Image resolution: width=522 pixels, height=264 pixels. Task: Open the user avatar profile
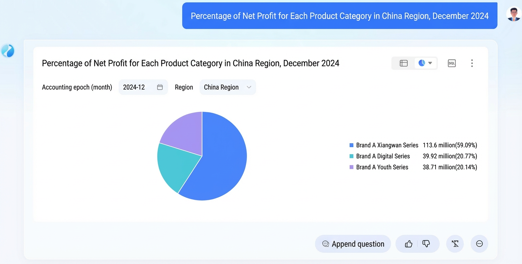[513, 14]
